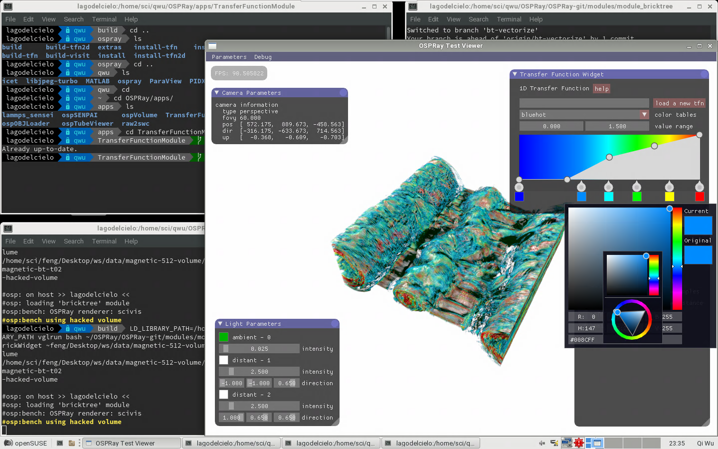Click the transfer function file name field
This screenshot has height=449, width=718.
584,103
